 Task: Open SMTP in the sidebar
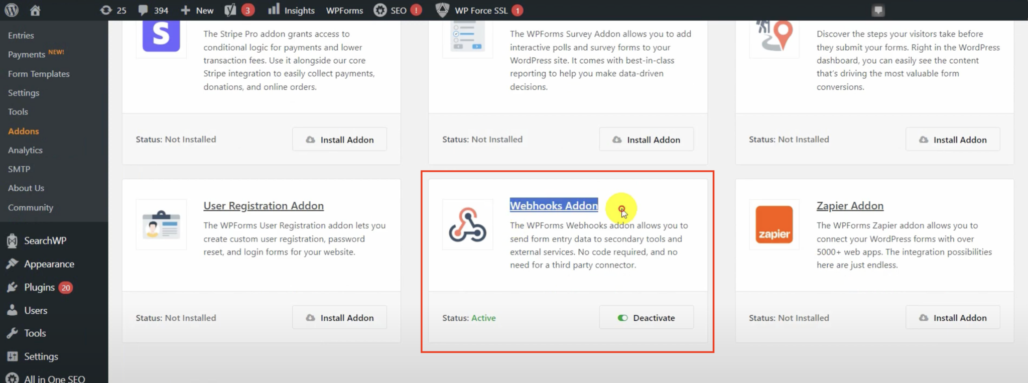click(x=19, y=169)
